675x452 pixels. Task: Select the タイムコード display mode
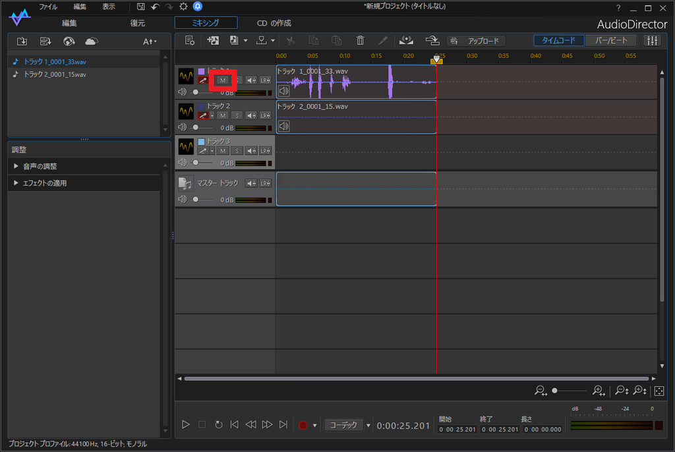click(x=559, y=40)
